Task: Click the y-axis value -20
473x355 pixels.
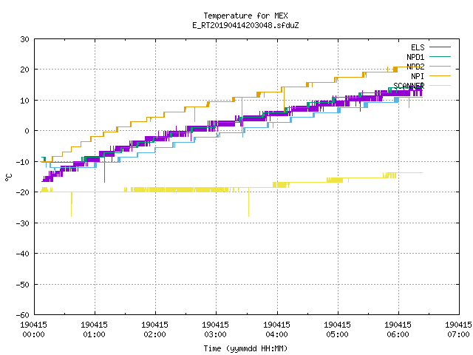Action: [23, 192]
